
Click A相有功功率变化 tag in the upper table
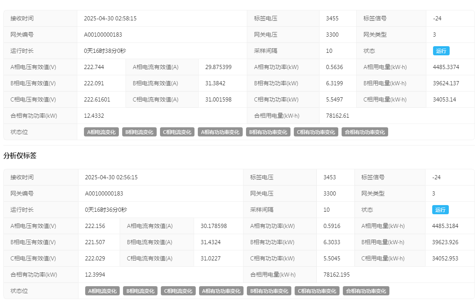pos(220,132)
